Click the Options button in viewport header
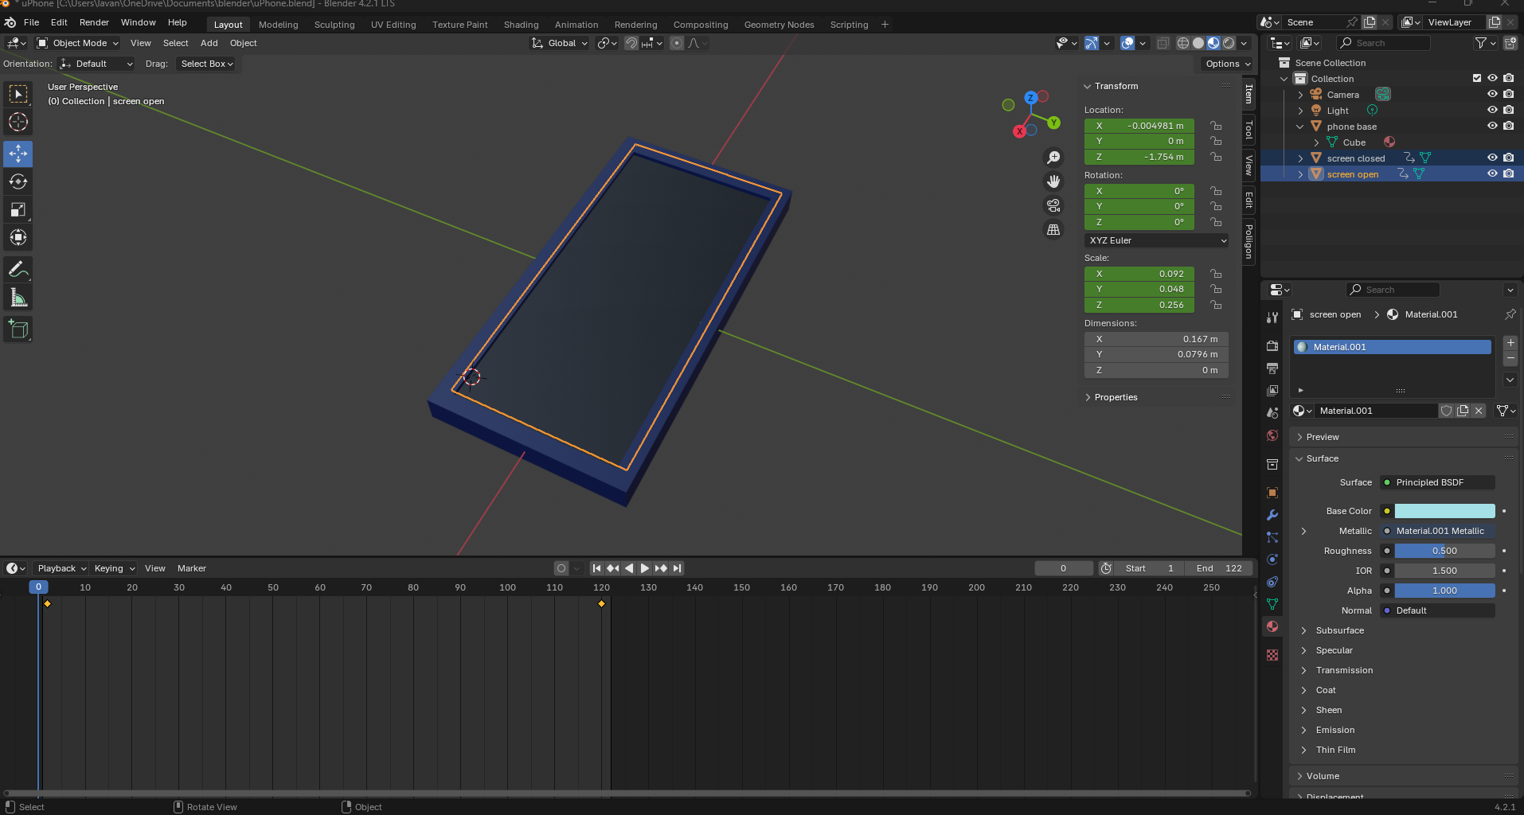 click(x=1227, y=64)
